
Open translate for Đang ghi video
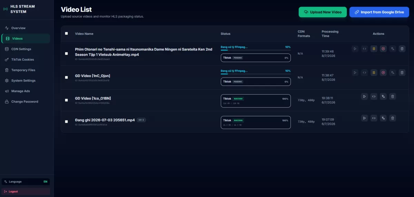pyautogui.click(x=383, y=118)
